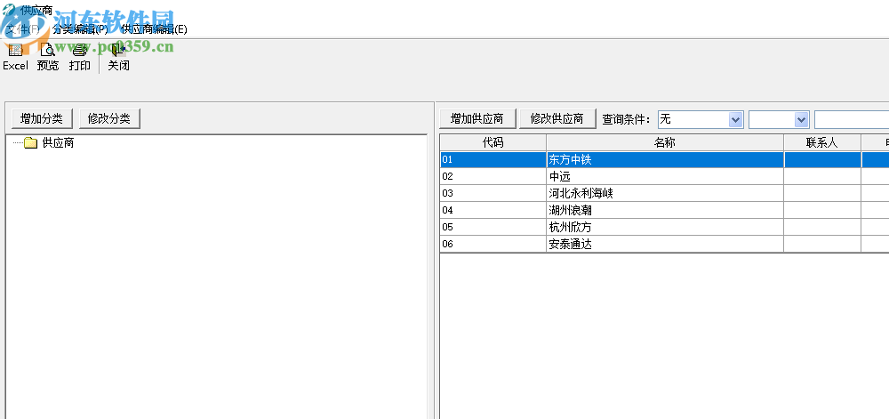Click the code cell 02
Viewport: 889px width, 419px height.
[493, 177]
